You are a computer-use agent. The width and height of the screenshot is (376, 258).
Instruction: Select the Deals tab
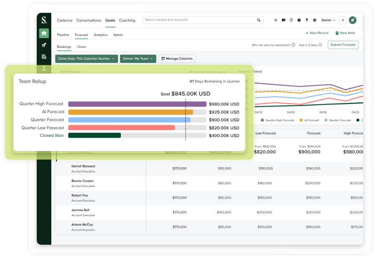point(110,21)
